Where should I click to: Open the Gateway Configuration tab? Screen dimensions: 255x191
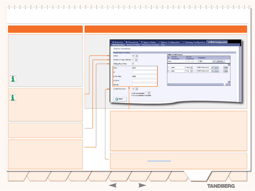pyautogui.click(x=194, y=42)
